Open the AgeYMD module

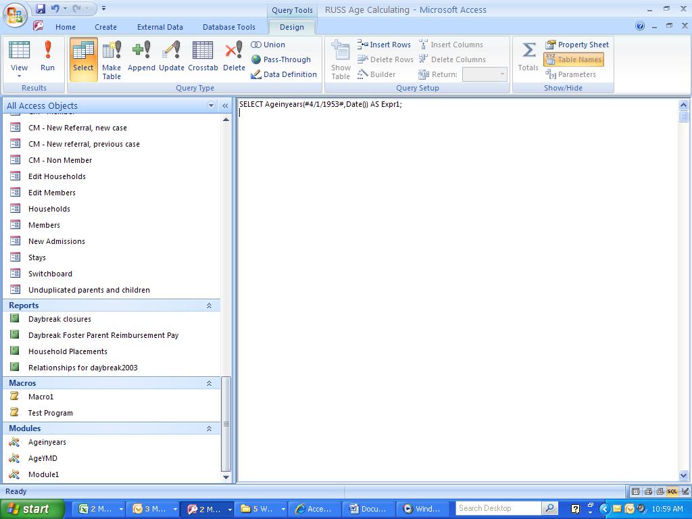[x=43, y=459]
